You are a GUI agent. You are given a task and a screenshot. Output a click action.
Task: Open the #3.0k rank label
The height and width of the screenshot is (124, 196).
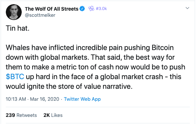pyautogui.click(x=101, y=9)
